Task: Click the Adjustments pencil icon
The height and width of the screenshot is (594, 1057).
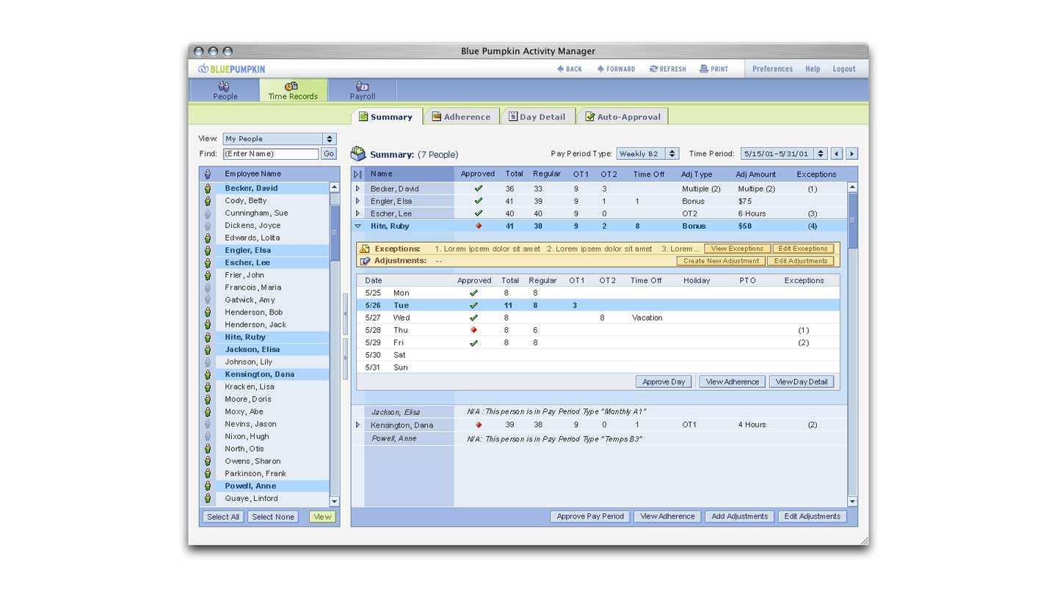Action: (365, 261)
